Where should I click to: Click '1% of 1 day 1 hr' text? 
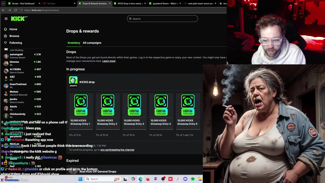coord(185,135)
